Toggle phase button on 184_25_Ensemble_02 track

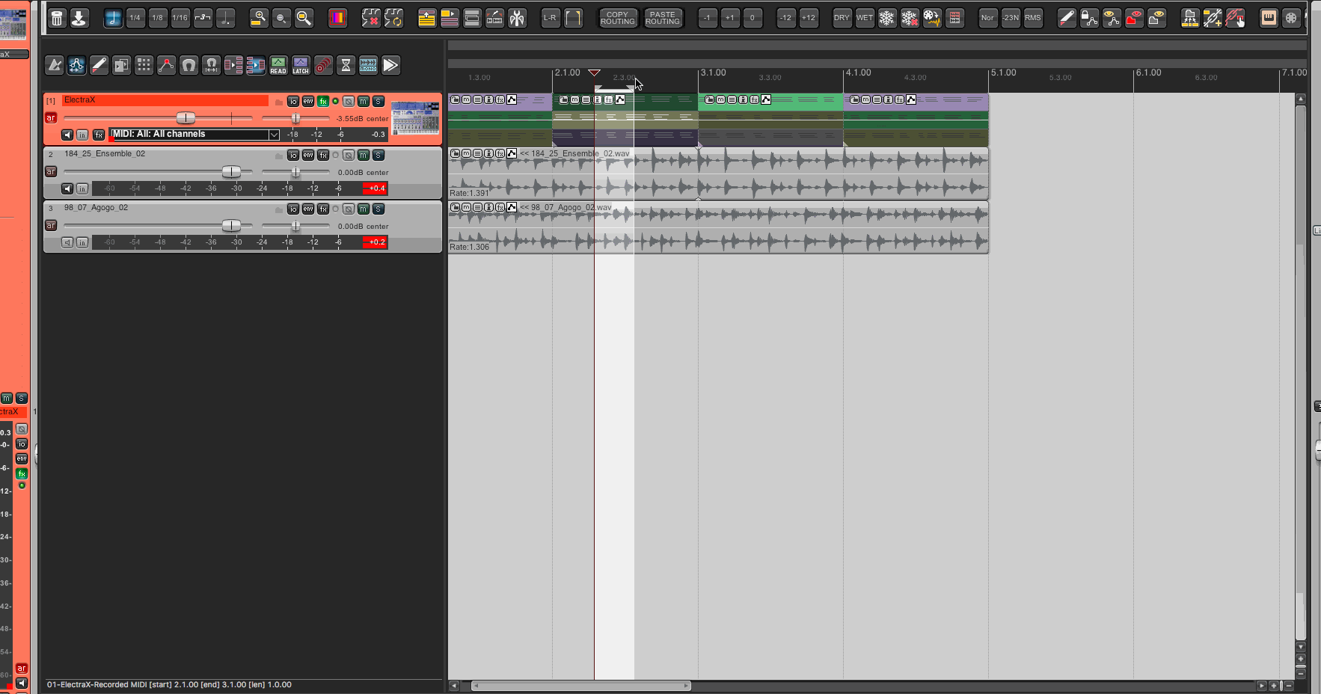click(349, 155)
